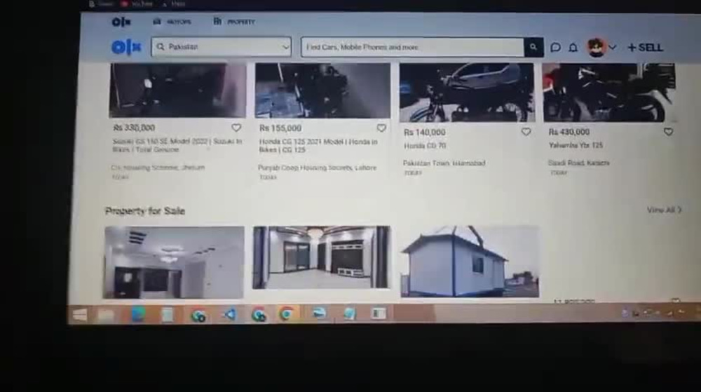The width and height of the screenshot is (701, 392).
Task: Click the search magnifier button
Action: tap(533, 47)
